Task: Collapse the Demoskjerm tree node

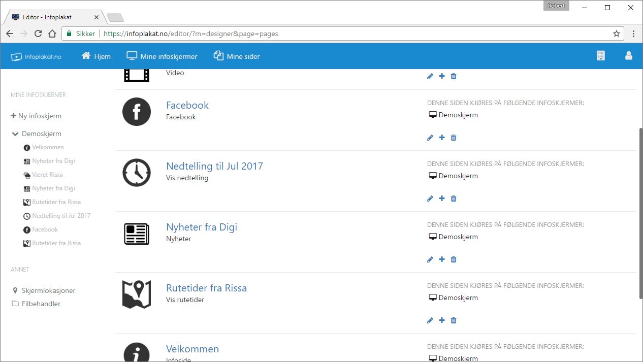Action: (15, 134)
